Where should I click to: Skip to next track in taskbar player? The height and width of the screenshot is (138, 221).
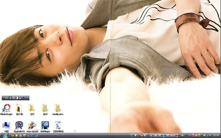(x=168, y=135)
